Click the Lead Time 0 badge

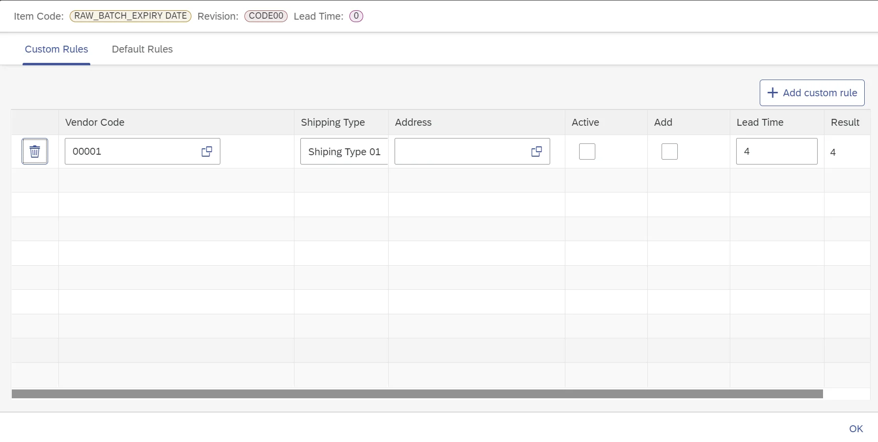(356, 16)
